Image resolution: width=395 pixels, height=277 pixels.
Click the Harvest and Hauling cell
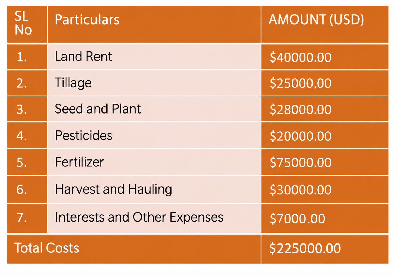(154, 189)
